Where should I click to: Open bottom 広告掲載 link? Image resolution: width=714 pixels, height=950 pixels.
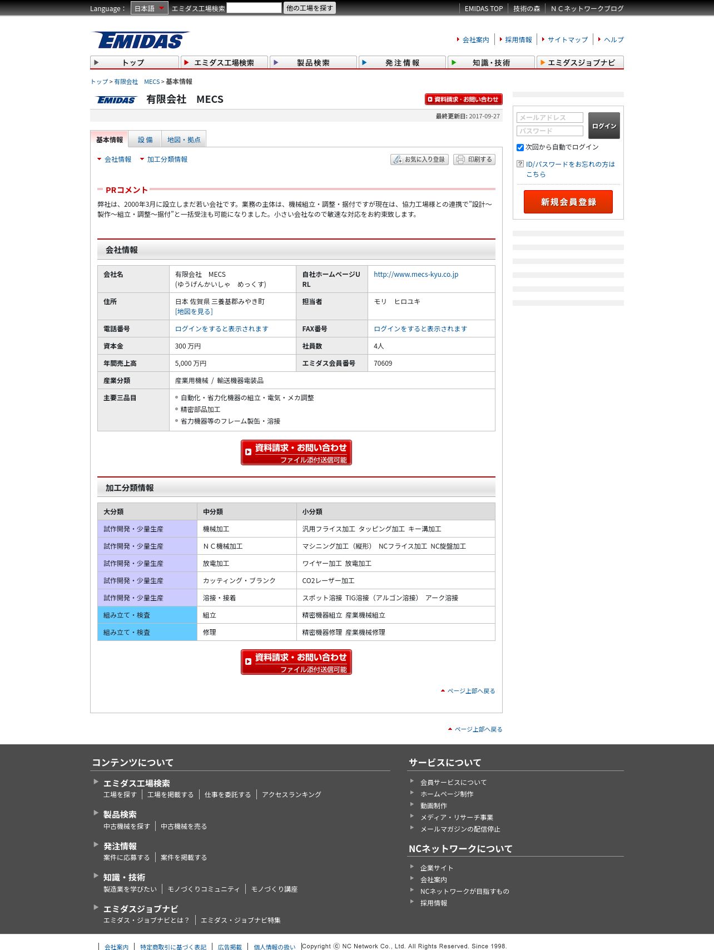click(x=230, y=947)
